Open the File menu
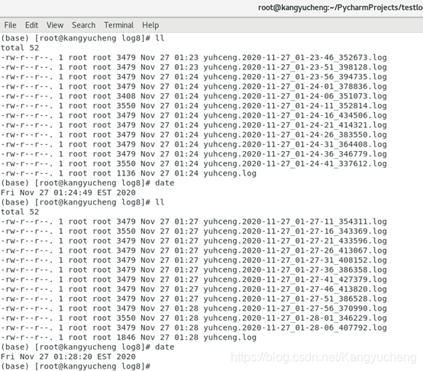This screenshot has width=423, height=371. (x=10, y=25)
